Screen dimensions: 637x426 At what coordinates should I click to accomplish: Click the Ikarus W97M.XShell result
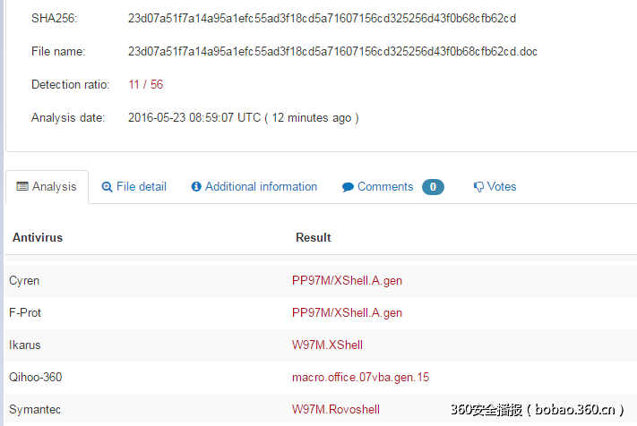[x=327, y=345]
